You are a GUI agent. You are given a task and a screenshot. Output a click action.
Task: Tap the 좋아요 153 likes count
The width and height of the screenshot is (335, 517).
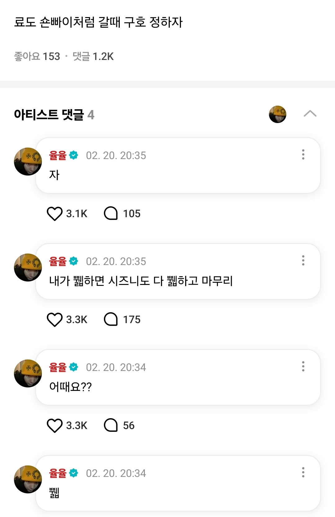pyautogui.click(x=37, y=57)
